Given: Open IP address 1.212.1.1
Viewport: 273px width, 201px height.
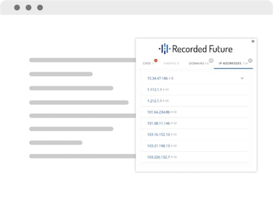Looking at the screenshot, I should (x=154, y=101).
